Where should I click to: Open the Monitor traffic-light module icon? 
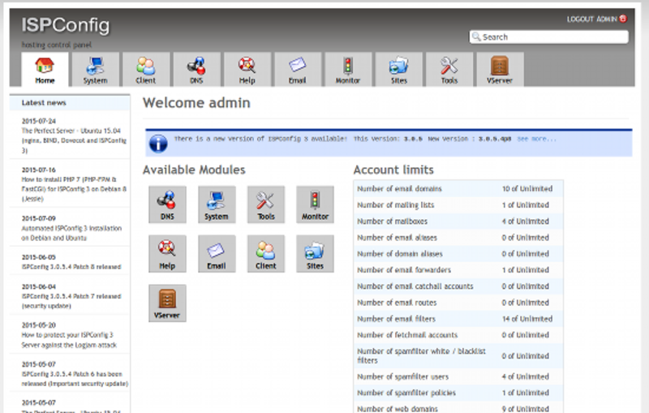click(x=315, y=204)
